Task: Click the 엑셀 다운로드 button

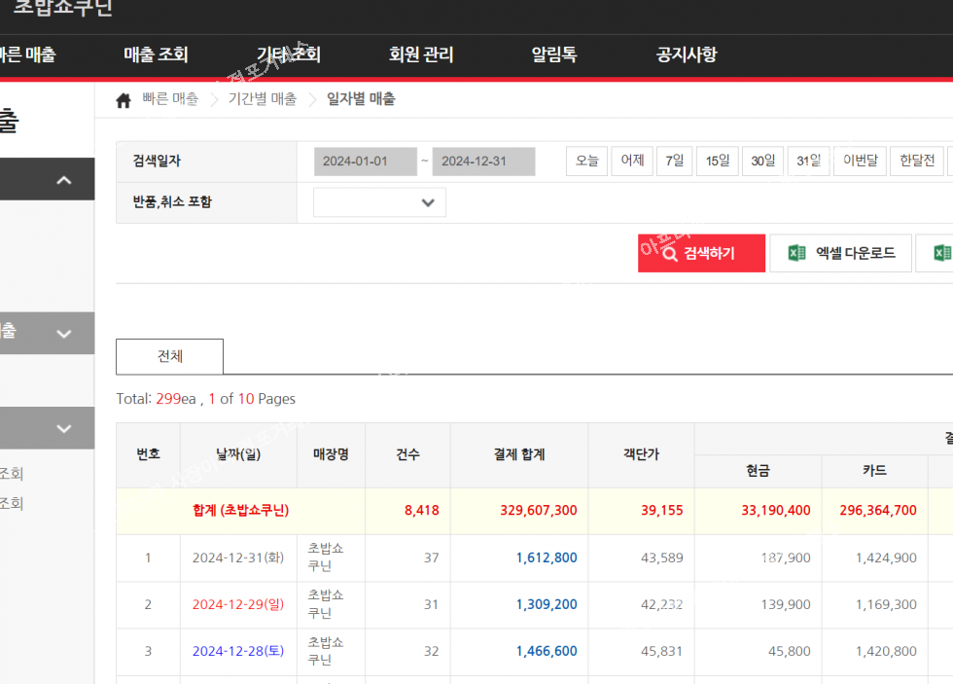Action: [x=840, y=253]
